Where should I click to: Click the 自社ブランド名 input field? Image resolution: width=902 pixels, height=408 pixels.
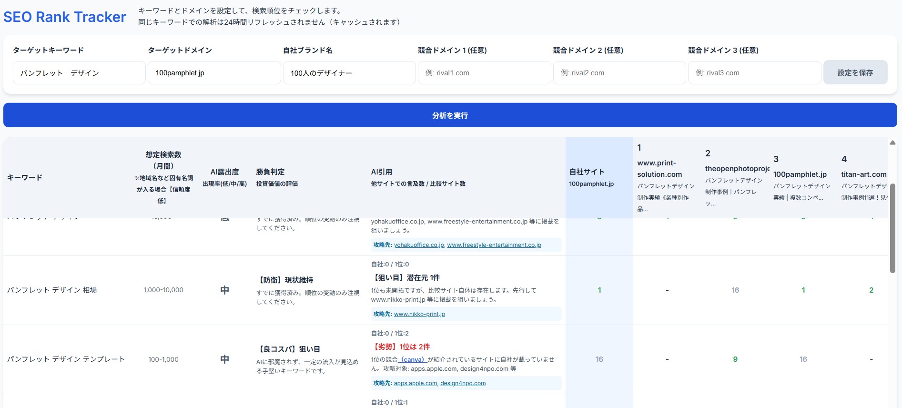tap(349, 73)
